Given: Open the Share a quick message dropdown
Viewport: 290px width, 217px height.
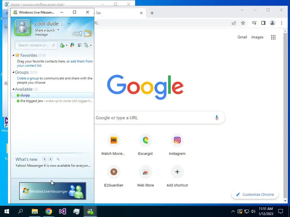Looking at the screenshot, I should (58, 30).
